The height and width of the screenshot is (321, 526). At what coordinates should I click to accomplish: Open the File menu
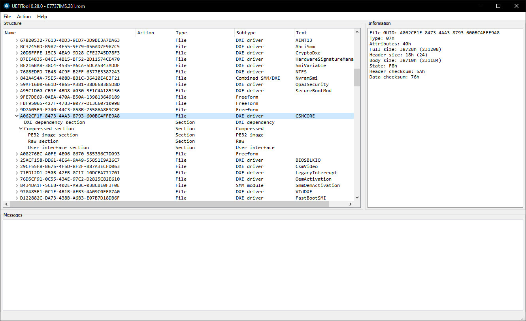7,17
